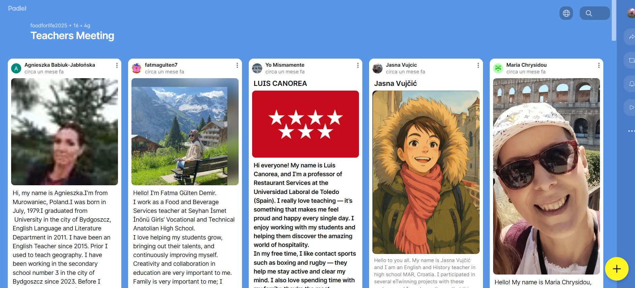Click the Agnieszka Babiuk-Jabłońska author name
This screenshot has height=288, width=635.
click(60, 65)
